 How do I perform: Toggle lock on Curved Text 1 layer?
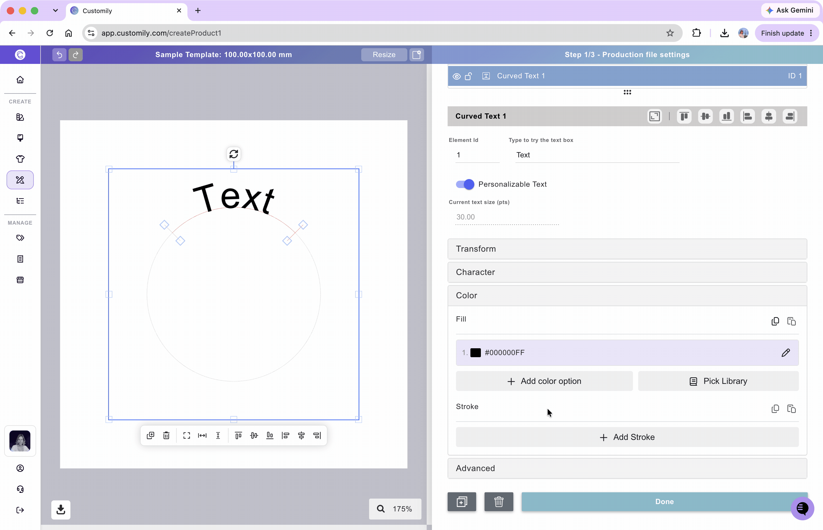(x=468, y=76)
